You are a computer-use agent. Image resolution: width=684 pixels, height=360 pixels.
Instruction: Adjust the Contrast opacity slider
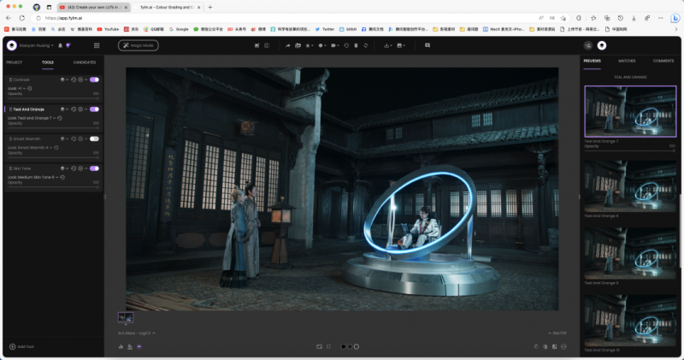(x=53, y=98)
